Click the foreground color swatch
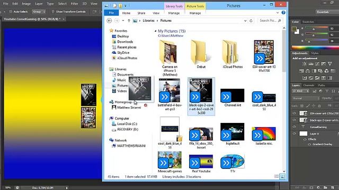This screenshot has width=339, height=190. [x=294, y=29]
